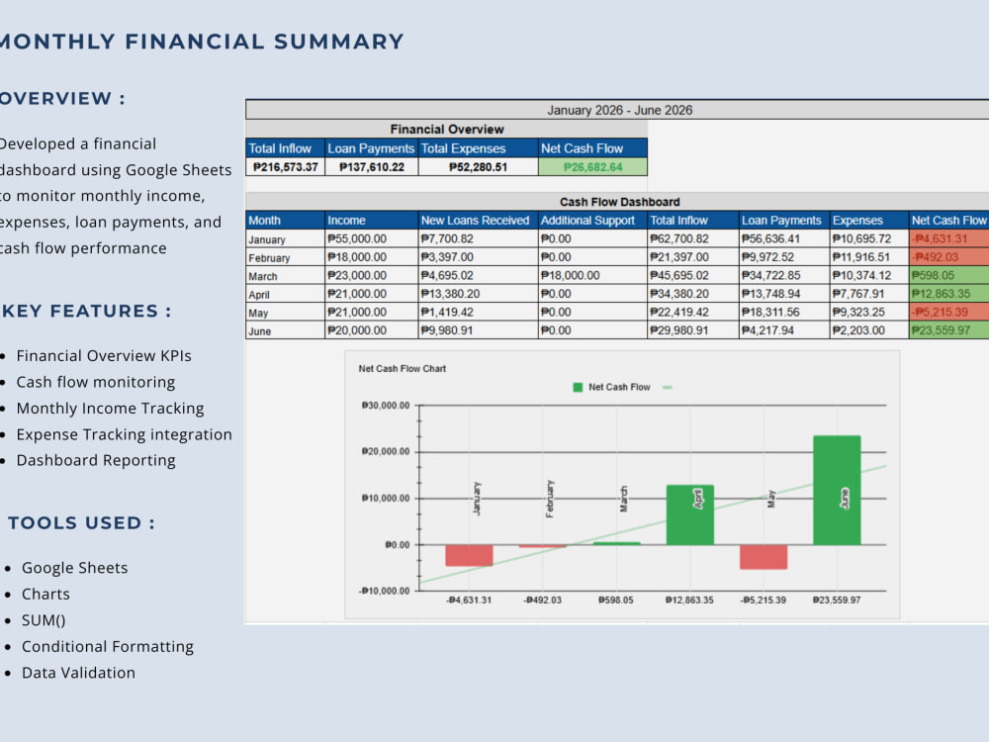Image resolution: width=989 pixels, height=742 pixels.
Task: Select the January 2026 - June 2026 header
Action: coord(619,110)
